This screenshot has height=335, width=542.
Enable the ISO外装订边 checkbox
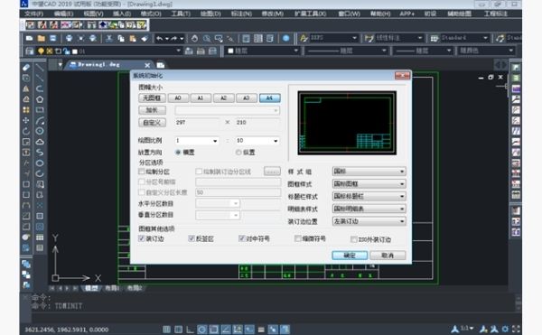[x=353, y=239]
